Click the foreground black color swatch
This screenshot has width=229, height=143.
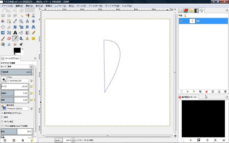coord(17,50)
